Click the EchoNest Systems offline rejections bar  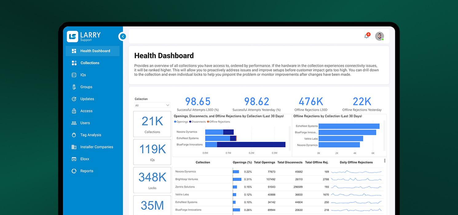(349, 126)
